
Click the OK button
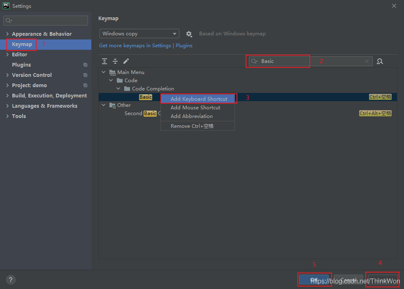pyautogui.click(x=314, y=280)
